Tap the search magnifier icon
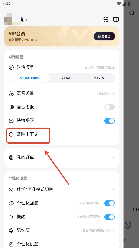This screenshot has height=248, width=139. (132, 13)
